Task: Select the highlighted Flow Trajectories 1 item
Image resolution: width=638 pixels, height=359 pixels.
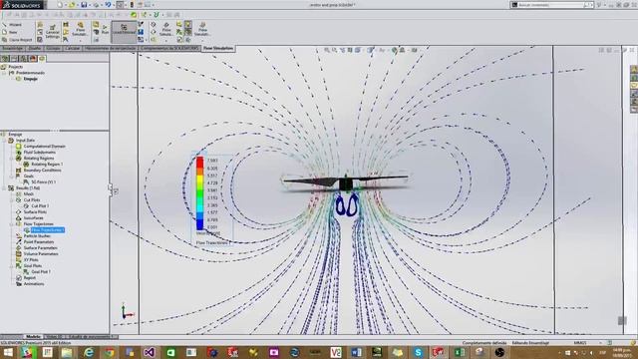Action: point(47,230)
